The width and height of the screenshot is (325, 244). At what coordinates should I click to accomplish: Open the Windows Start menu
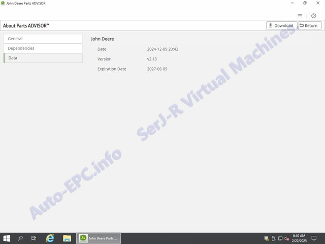pyautogui.click(x=7, y=238)
